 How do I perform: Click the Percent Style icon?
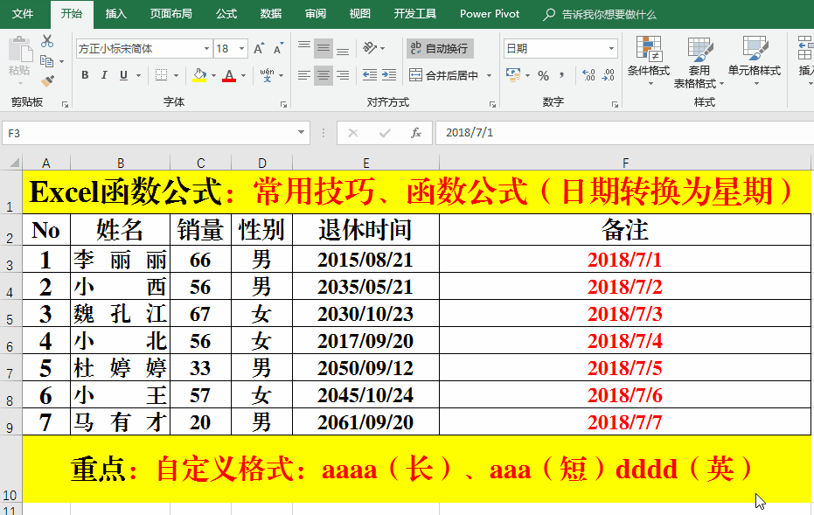coord(543,76)
